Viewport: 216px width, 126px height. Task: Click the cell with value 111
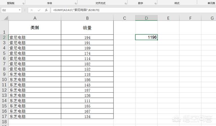pyautogui.click(x=87, y=100)
